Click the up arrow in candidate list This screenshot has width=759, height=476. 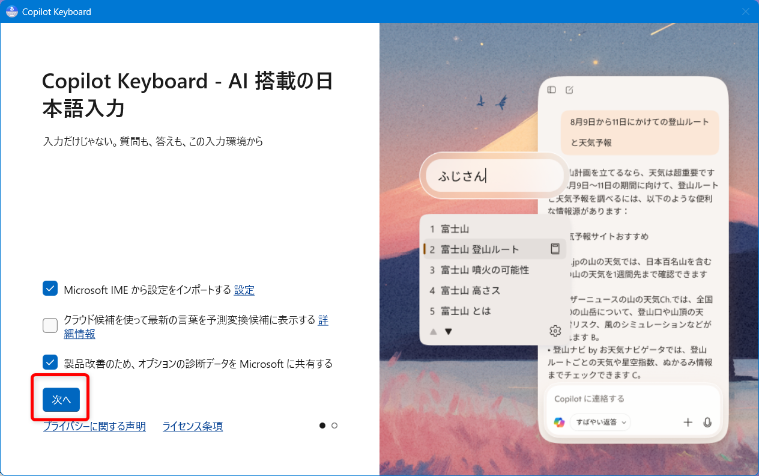point(433,331)
